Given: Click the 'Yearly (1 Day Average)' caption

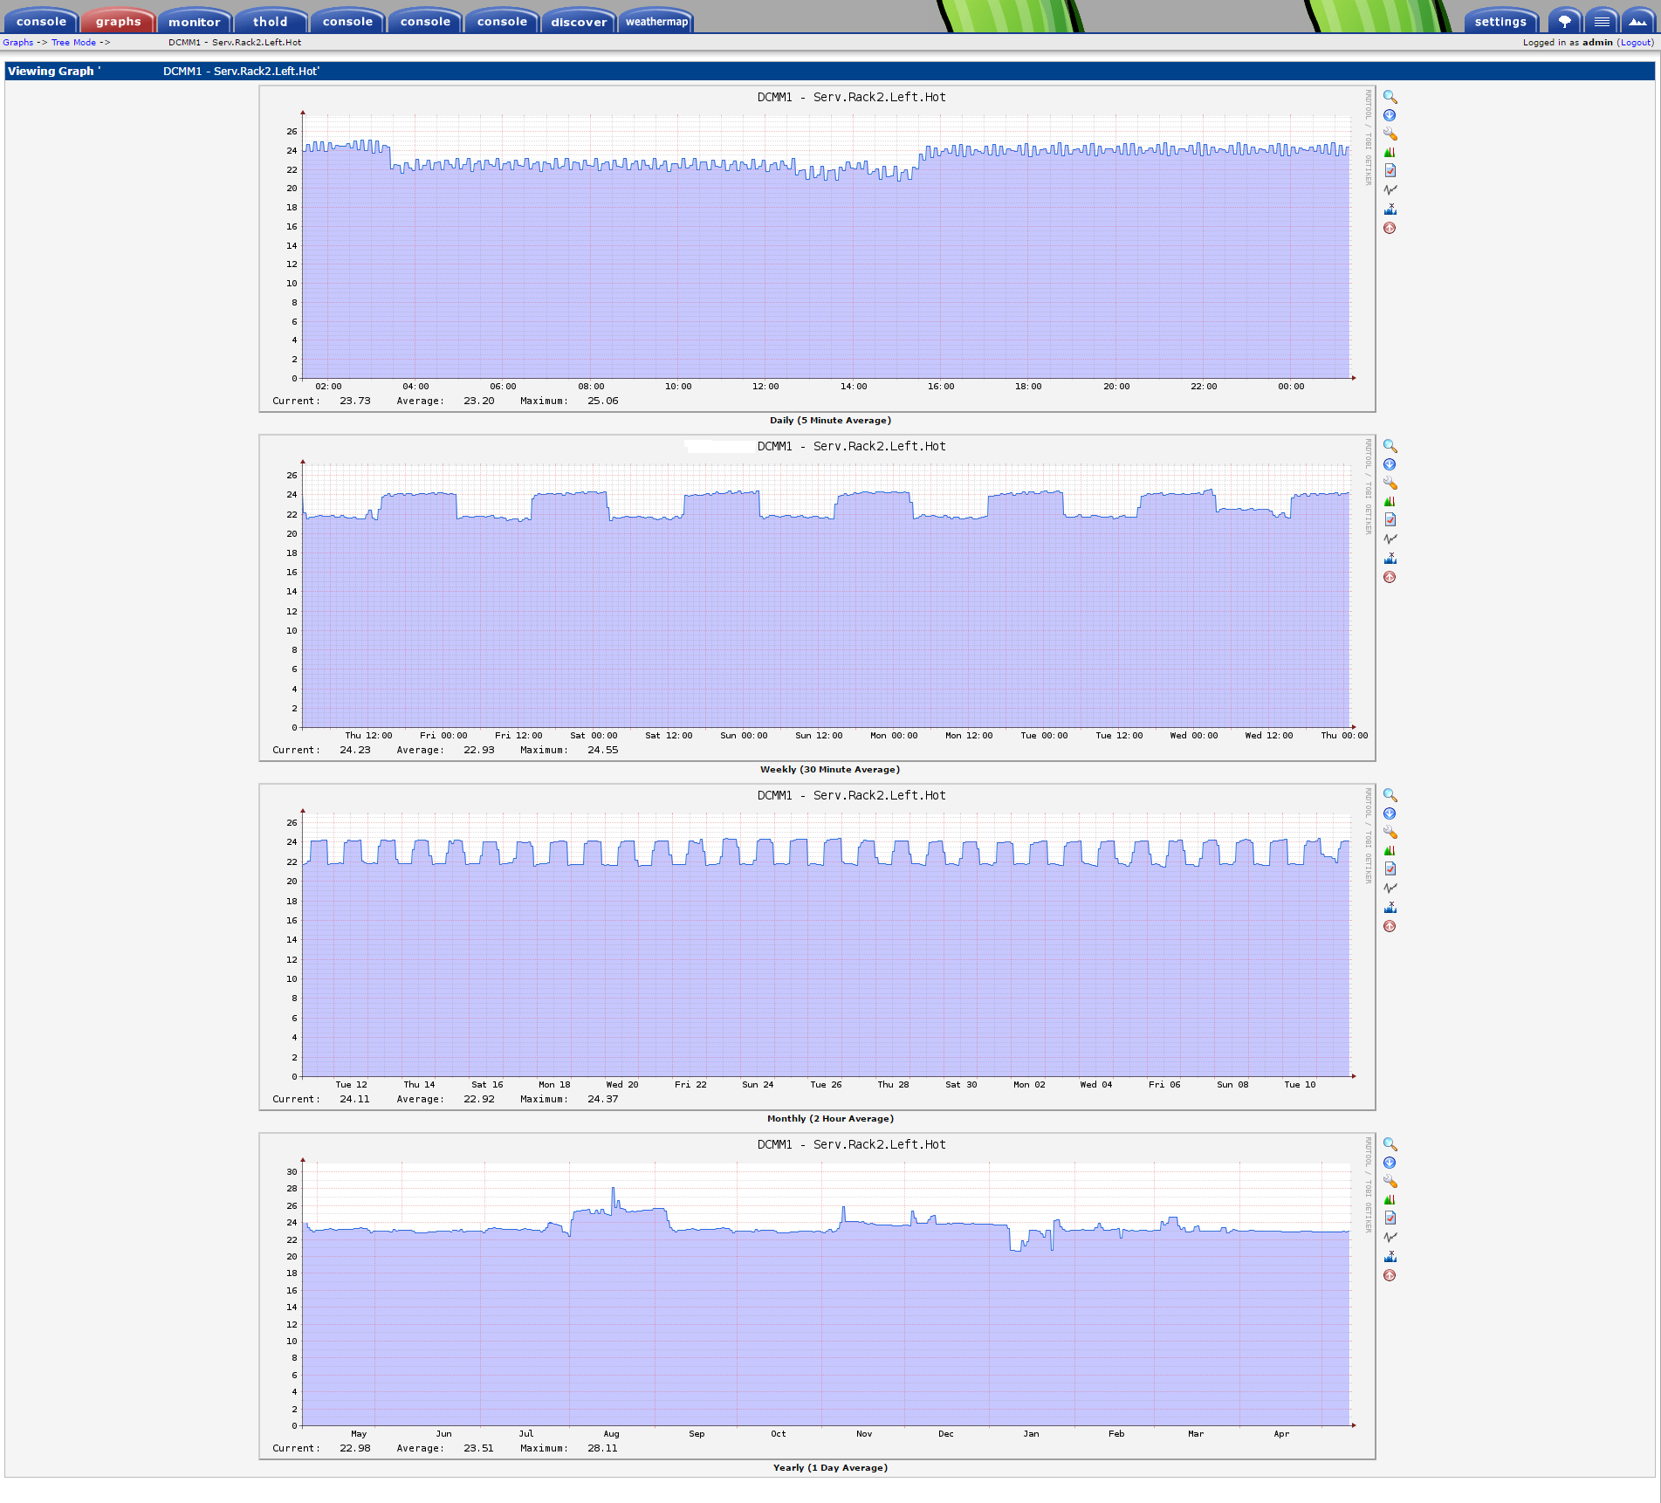Looking at the screenshot, I should pos(830,1468).
